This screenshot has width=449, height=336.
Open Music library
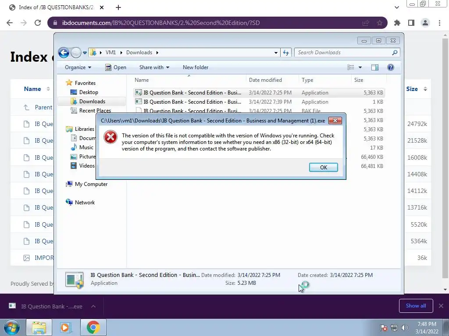click(x=82, y=147)
